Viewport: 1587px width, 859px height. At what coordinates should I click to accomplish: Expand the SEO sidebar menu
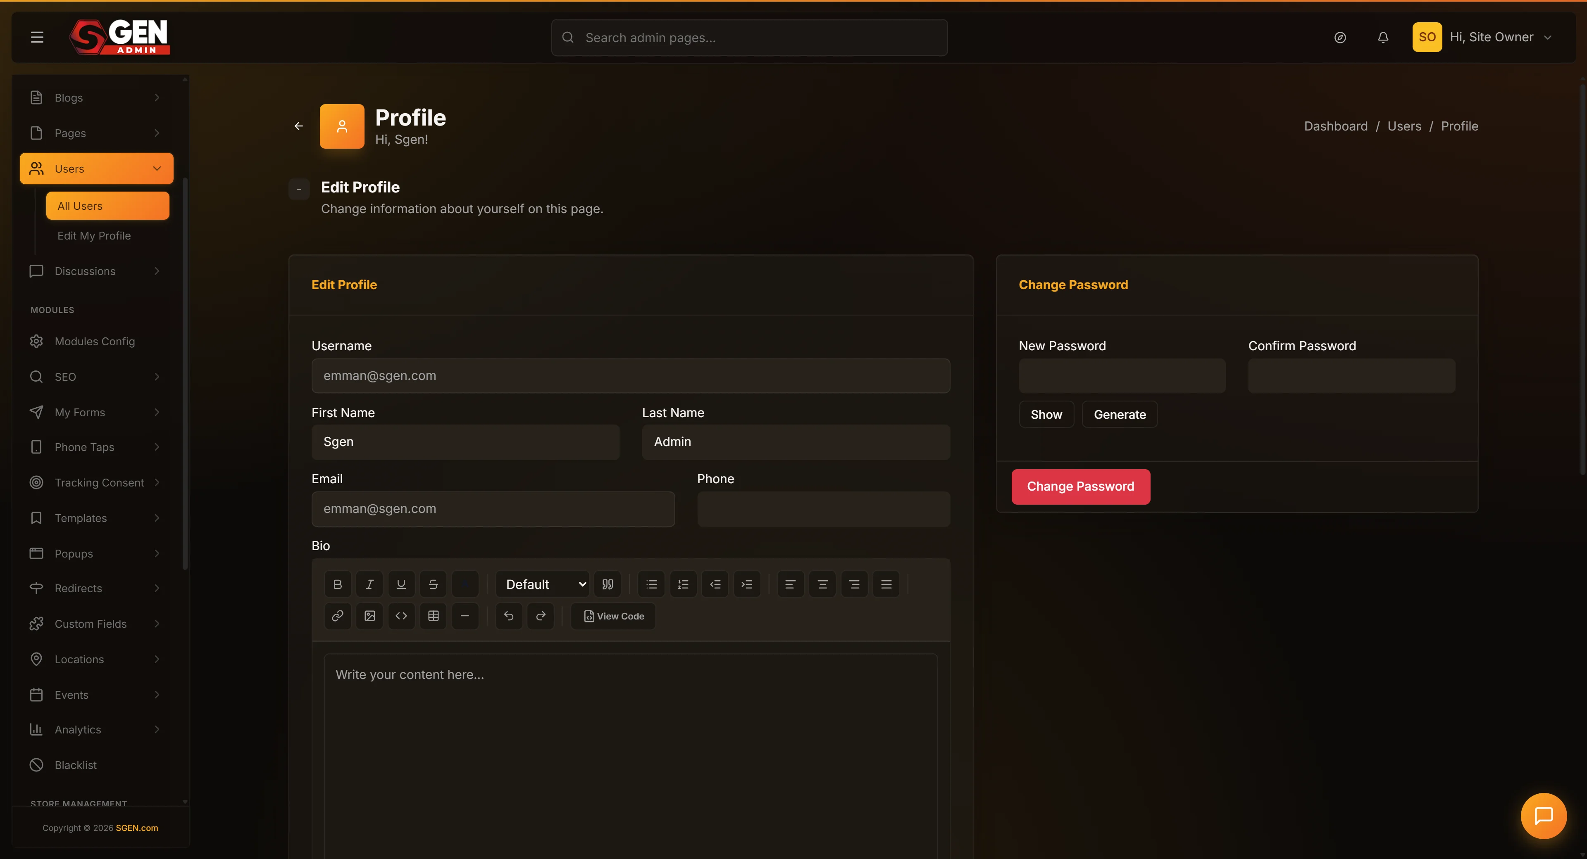(x=97, y=377)
